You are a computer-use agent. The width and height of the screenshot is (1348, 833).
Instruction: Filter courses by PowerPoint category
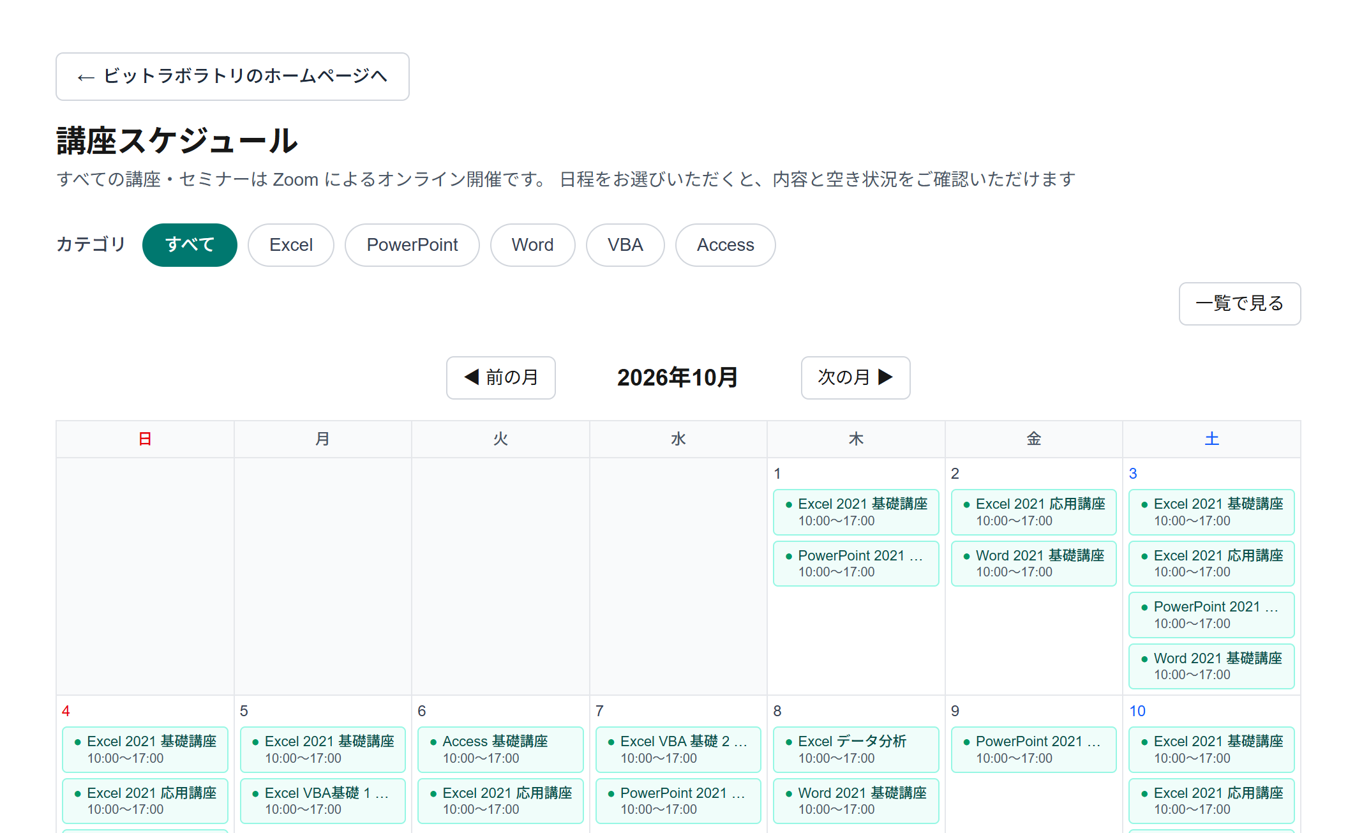click(412, 245)
